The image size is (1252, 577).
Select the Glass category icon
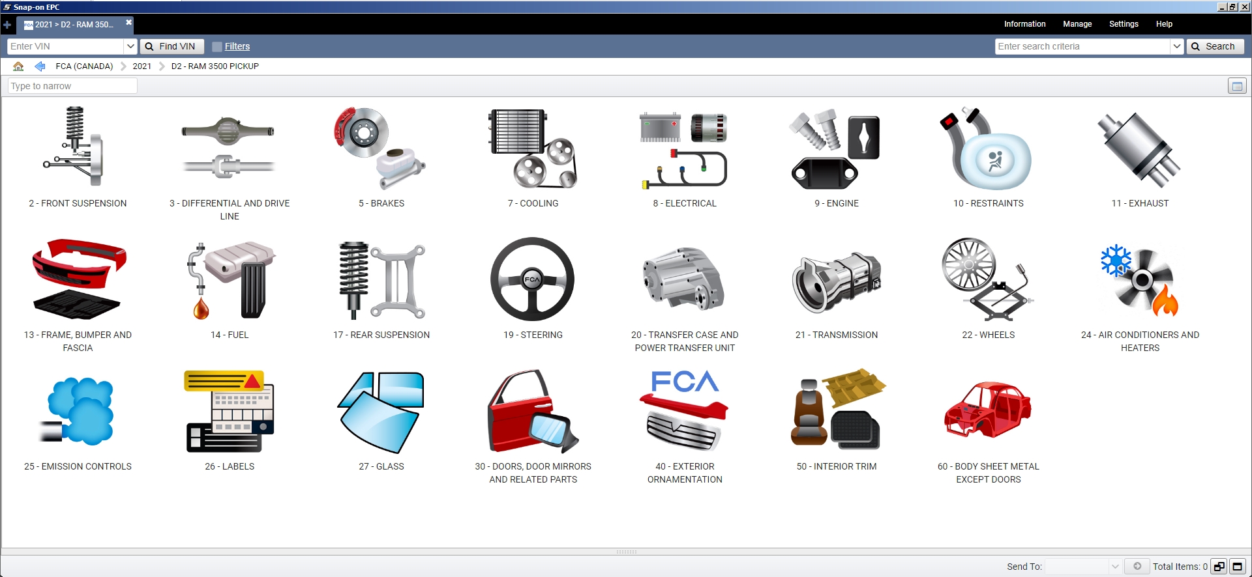(x=381, y=412)
